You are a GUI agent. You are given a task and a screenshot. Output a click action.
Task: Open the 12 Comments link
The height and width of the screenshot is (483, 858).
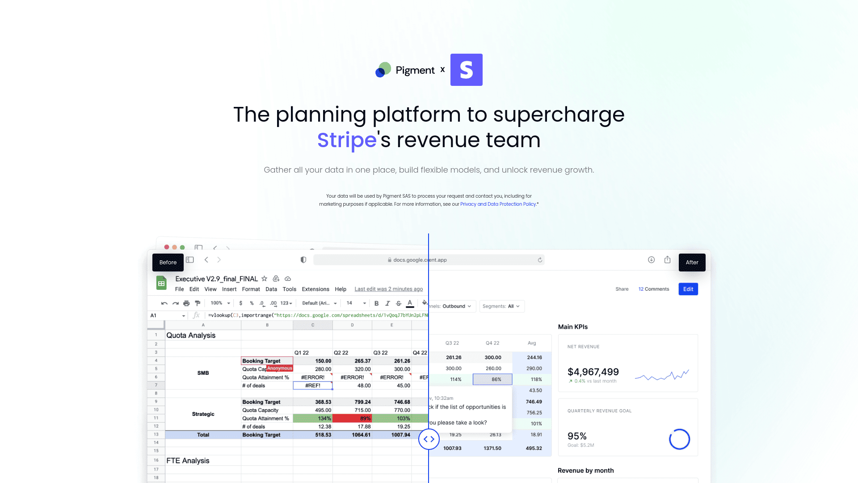tap(654, 289)
